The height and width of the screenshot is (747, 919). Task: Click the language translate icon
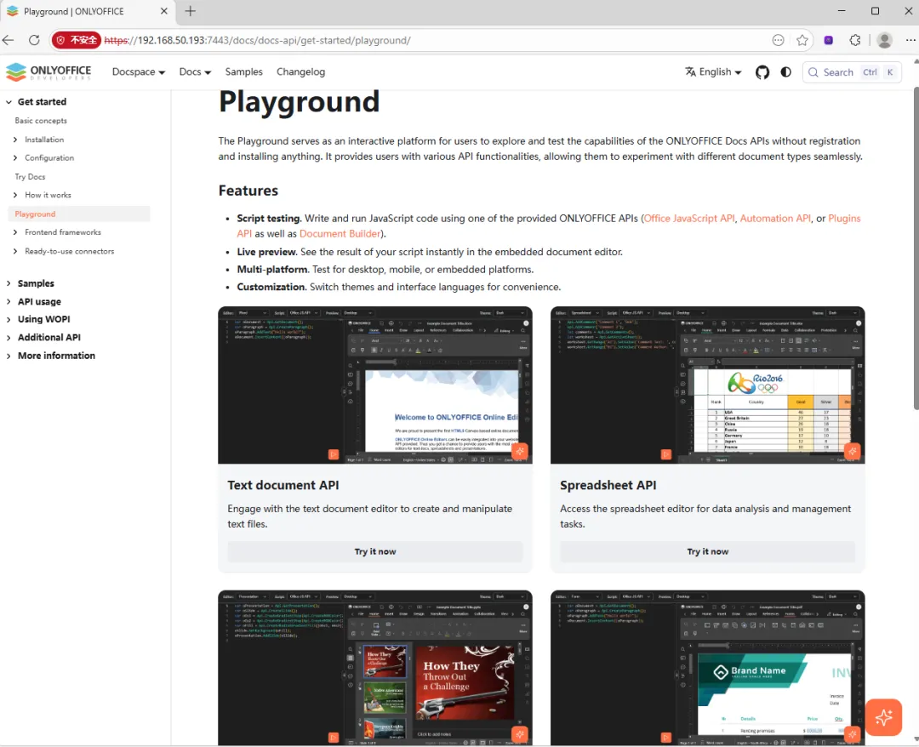click(x=690, y=71)
